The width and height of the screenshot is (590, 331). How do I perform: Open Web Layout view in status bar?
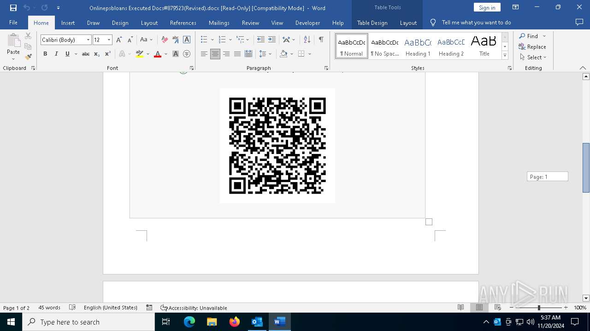pos(498,308)
